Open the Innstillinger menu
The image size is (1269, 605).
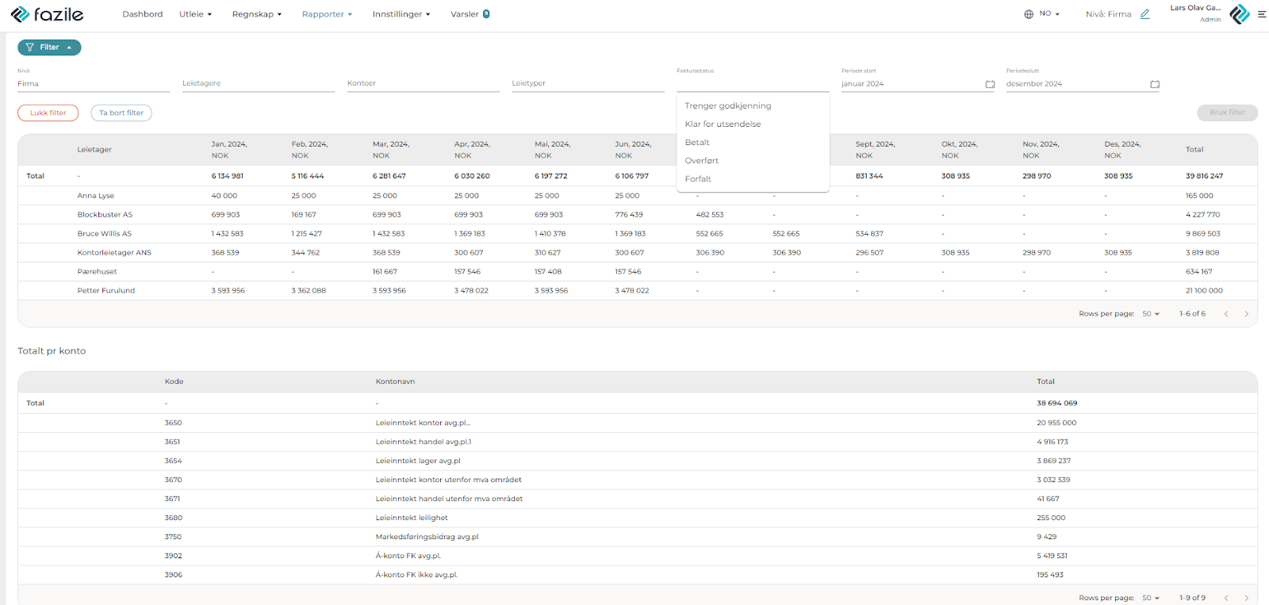pos(401,14)
